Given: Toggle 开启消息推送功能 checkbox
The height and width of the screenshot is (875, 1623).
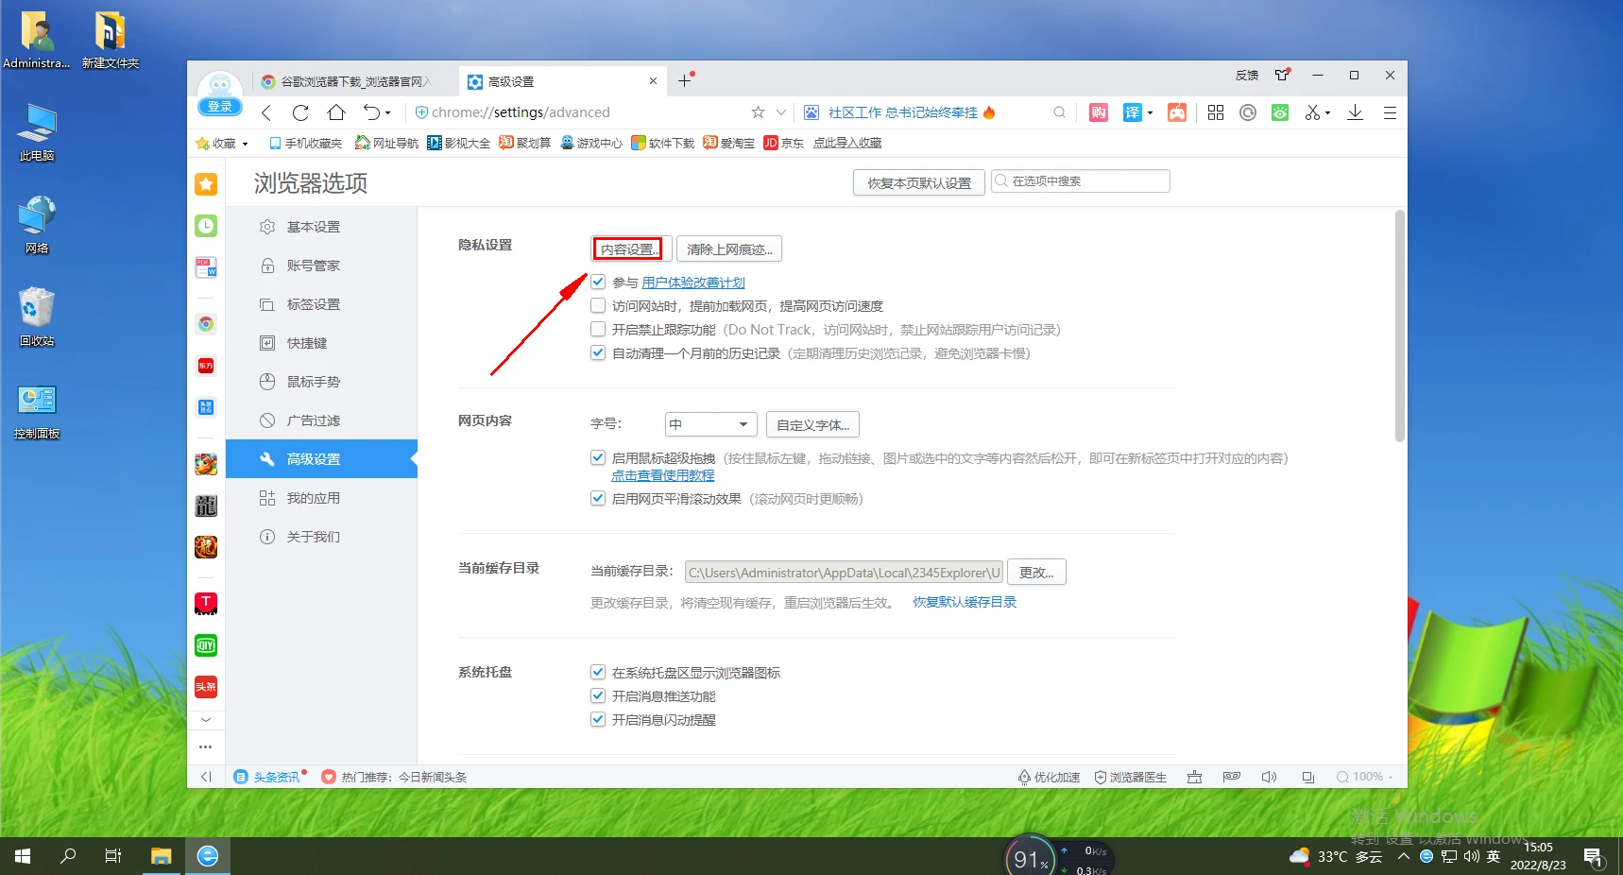Looking at the screenshot, I should coord(598,695).
